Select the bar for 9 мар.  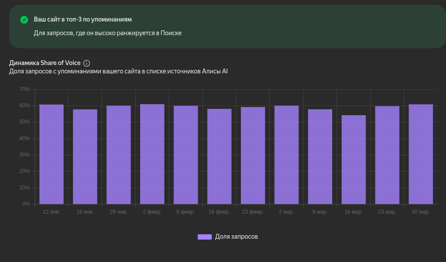[x=320, y=156]
